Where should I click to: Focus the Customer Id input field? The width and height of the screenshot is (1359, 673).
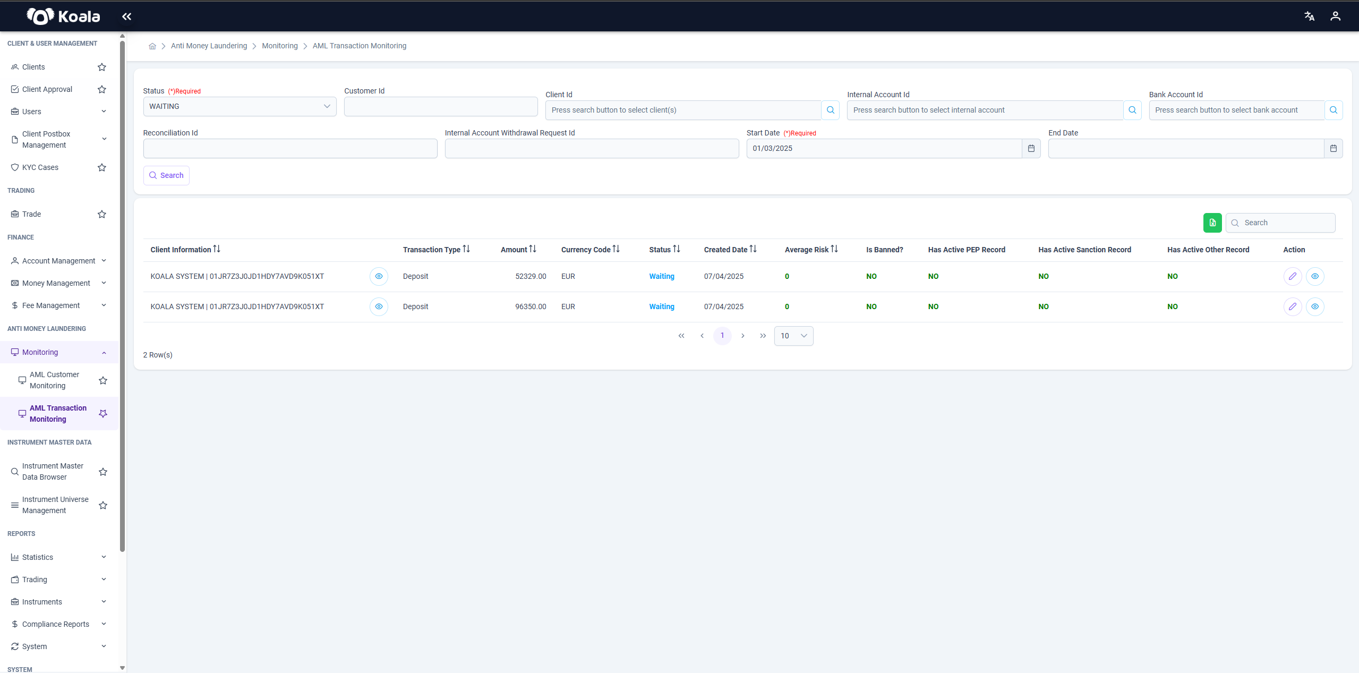pyautogui.click(x=440, y=106)
